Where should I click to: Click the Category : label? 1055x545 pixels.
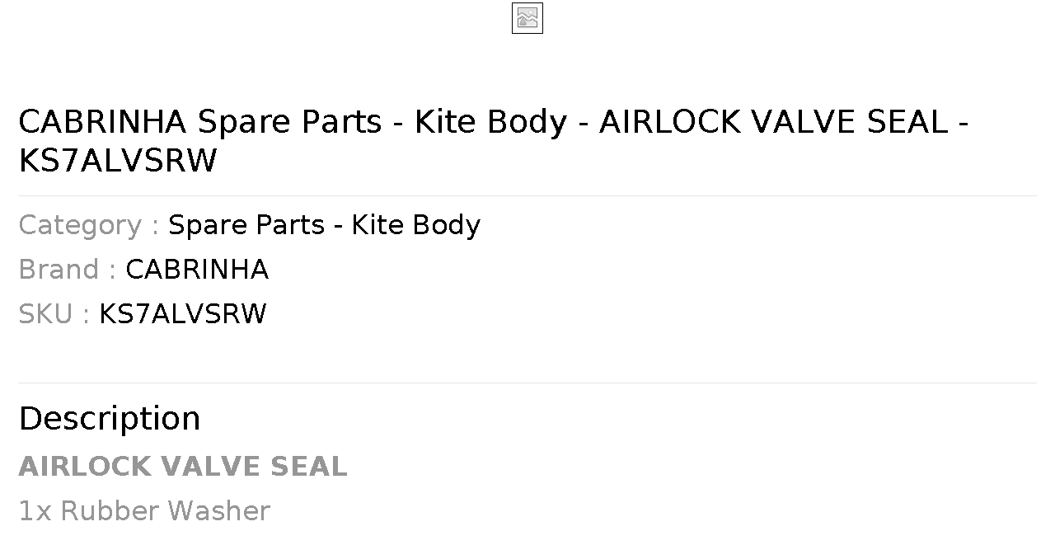point(88,225)
